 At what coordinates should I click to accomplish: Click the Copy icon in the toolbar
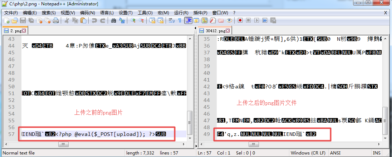click(x=75, y=20)
